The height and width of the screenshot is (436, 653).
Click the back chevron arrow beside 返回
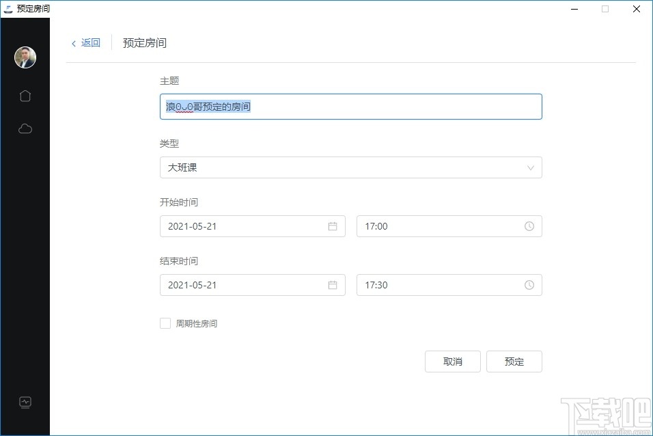74,44
